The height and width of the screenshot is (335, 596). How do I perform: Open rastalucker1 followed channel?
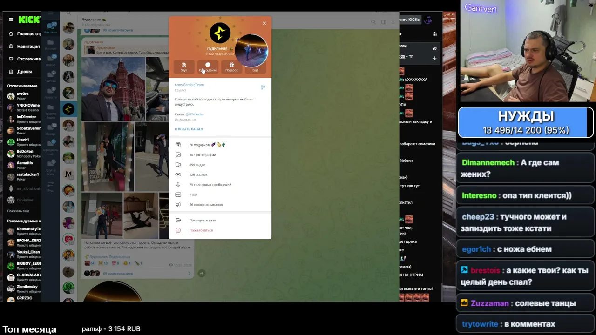(x=24, y=177)
